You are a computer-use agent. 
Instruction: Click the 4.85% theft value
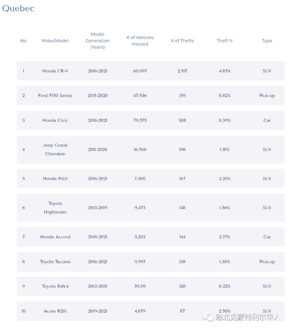tap(225, 71)
